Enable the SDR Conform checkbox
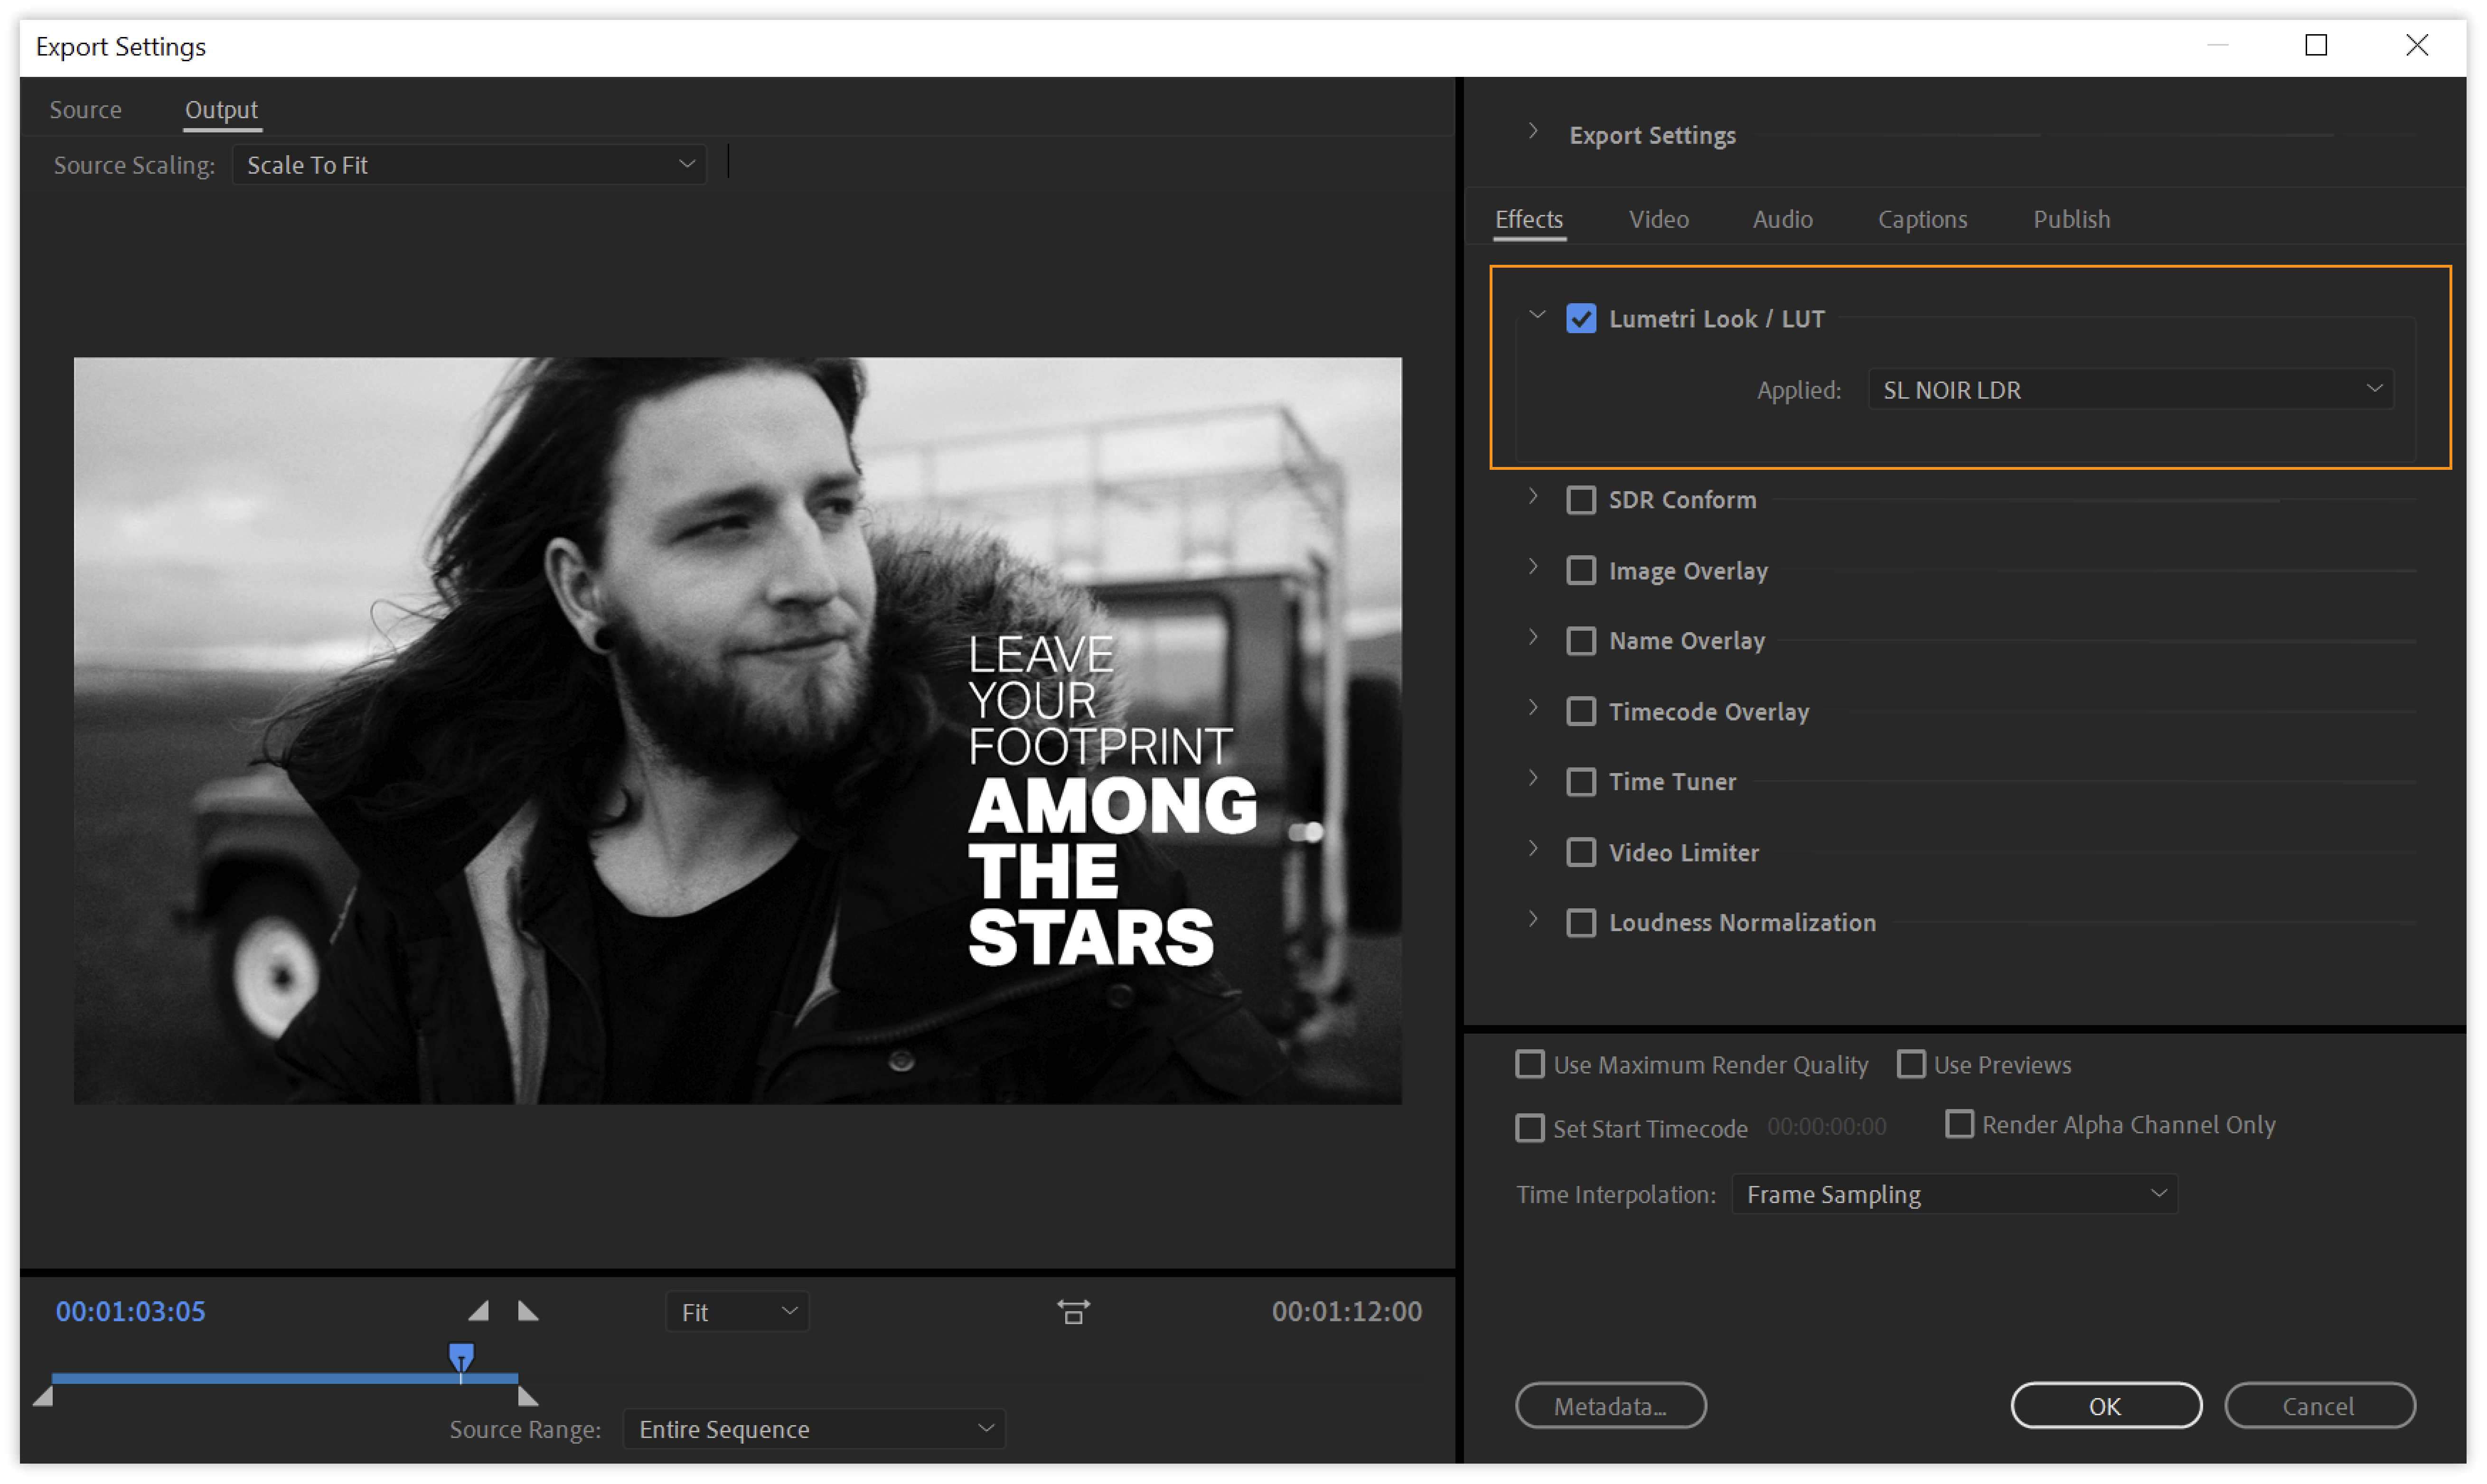Image resolution: width=2487 pixels, height=1484 pixels. (1581, 500)
